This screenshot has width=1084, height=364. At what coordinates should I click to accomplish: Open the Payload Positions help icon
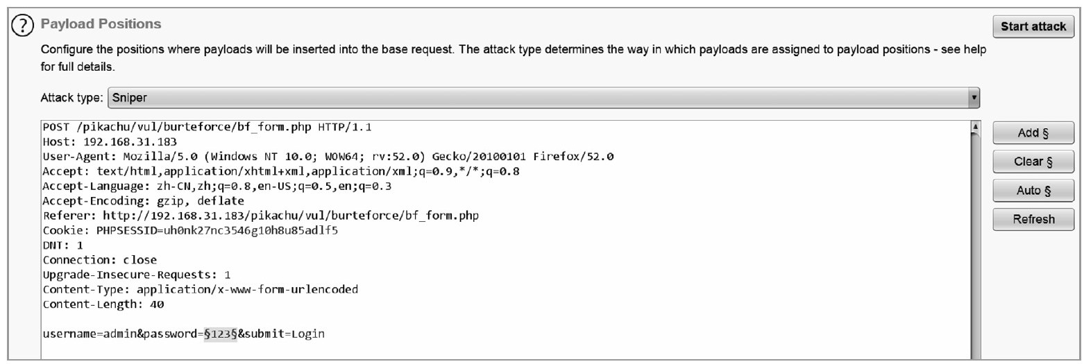point(23,26)
